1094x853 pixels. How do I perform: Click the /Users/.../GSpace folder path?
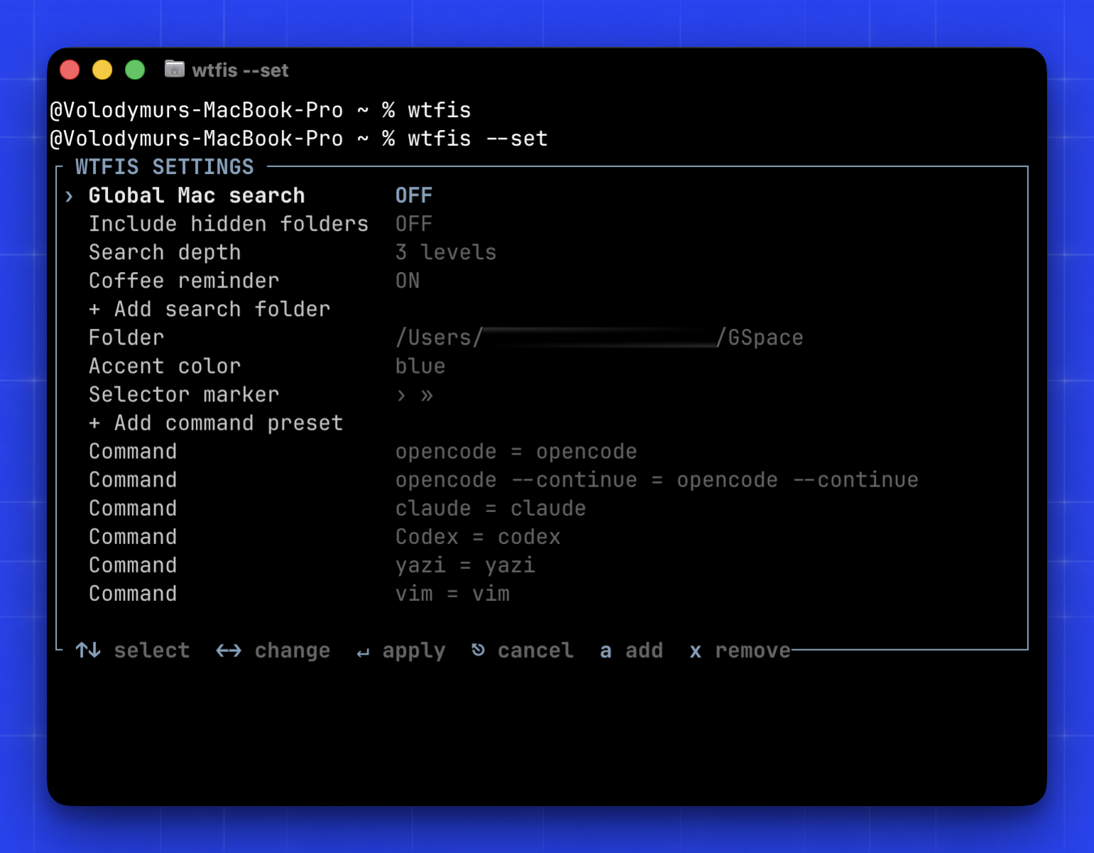(599, 337)
